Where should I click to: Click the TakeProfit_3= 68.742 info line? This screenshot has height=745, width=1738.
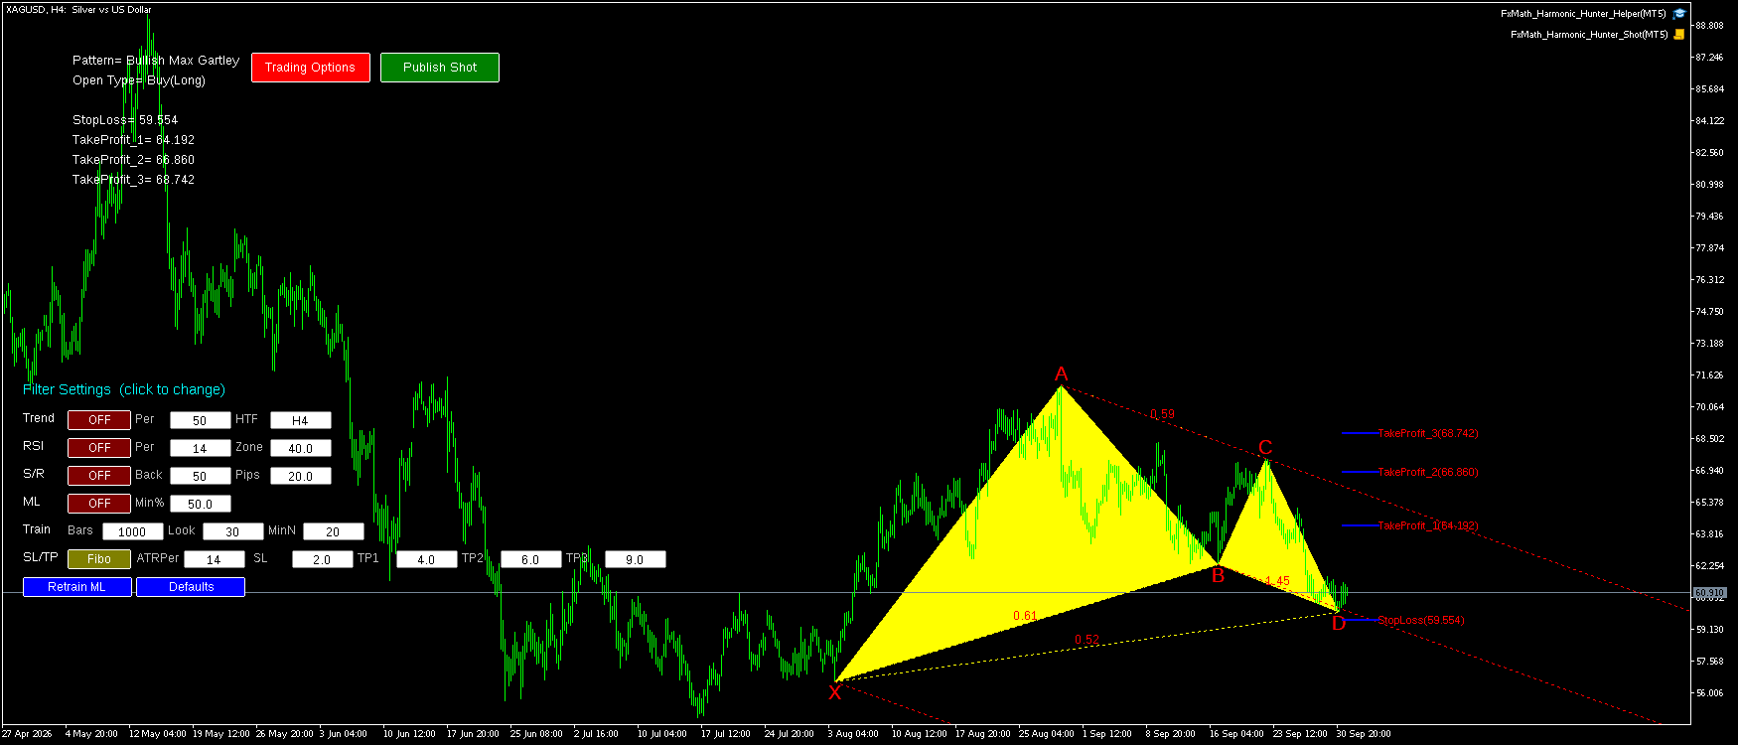[x=133, y=180]
